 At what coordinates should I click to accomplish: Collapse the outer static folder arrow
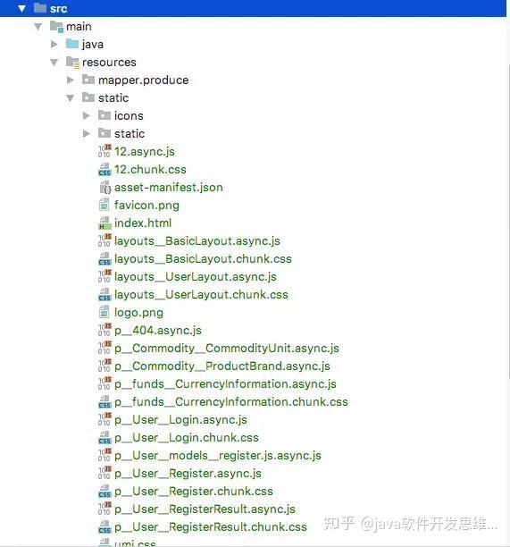(70, 98)
